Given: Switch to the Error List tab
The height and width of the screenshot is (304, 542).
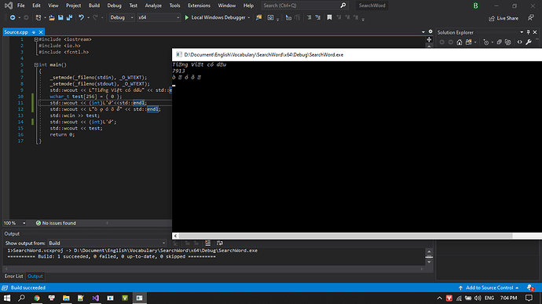Looking at the screenshot, I should [14, 276].
